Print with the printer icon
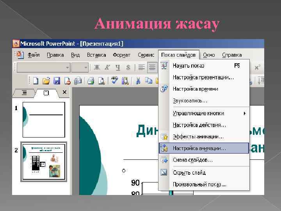 coord(91,81)
